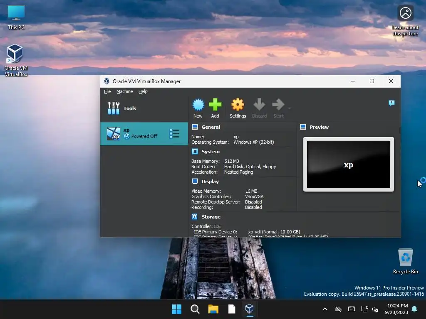This screenshot has height=319, width=426.
Task: Click the General section monitor icon
Action: point(195,127)
